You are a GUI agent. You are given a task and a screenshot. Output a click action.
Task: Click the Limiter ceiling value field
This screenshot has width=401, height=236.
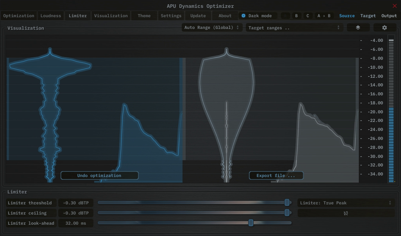pos(75,213)
